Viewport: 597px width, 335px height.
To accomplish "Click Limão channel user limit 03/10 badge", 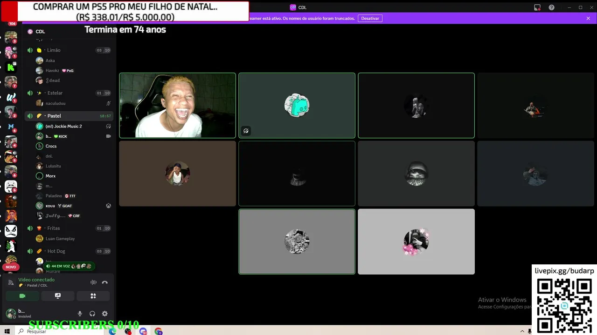I will (103, 50).
